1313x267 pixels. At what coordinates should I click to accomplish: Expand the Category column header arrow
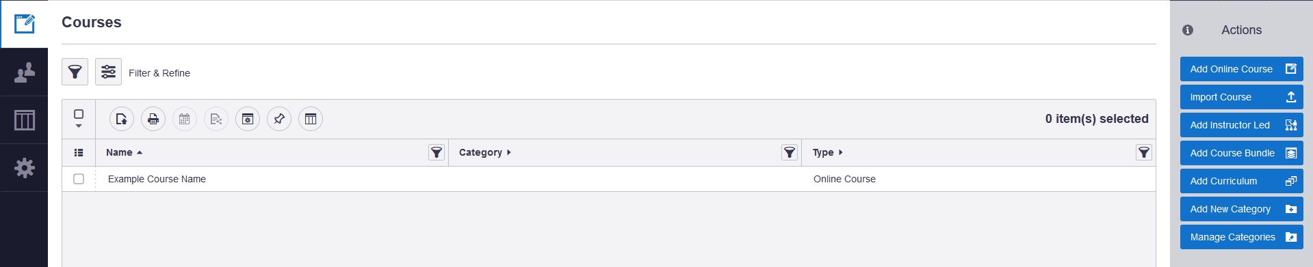click(x=509, y=152)
